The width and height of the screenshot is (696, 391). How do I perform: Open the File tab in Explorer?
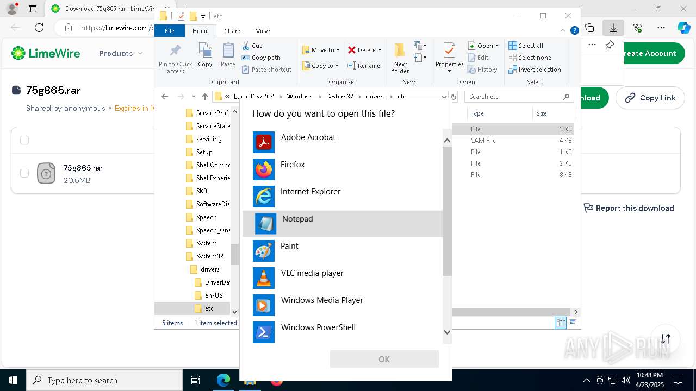coord(170,31)
